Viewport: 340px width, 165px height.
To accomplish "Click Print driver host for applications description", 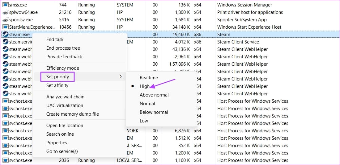I will 250,12.
